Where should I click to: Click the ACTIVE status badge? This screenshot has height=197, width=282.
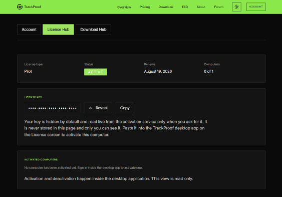click(96, 72)
